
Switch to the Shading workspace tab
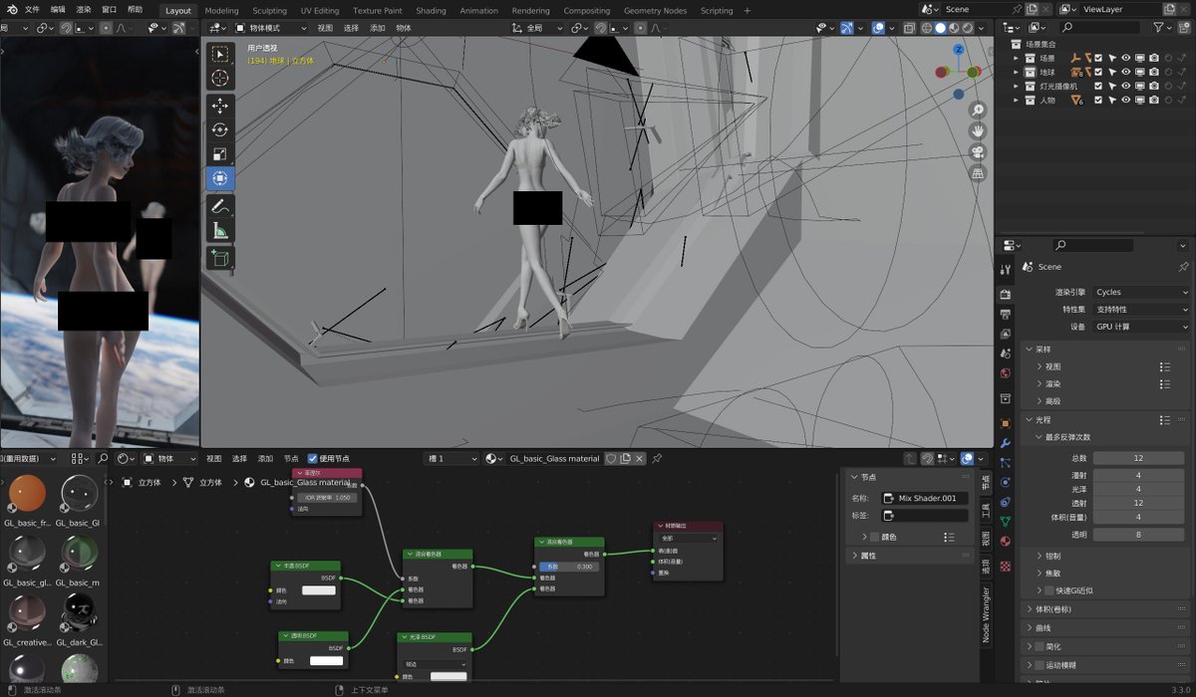431,11
